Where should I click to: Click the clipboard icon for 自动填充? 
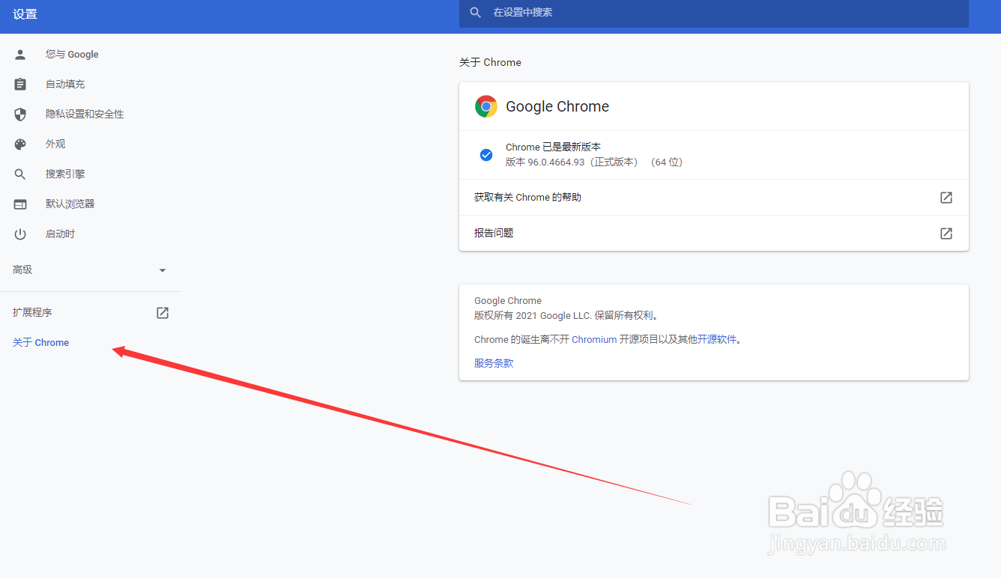point(20,84)
